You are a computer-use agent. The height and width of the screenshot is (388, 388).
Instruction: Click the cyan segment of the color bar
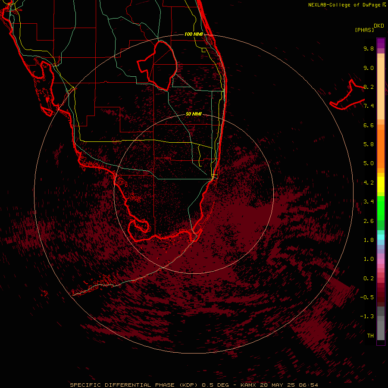coord(381,237)
